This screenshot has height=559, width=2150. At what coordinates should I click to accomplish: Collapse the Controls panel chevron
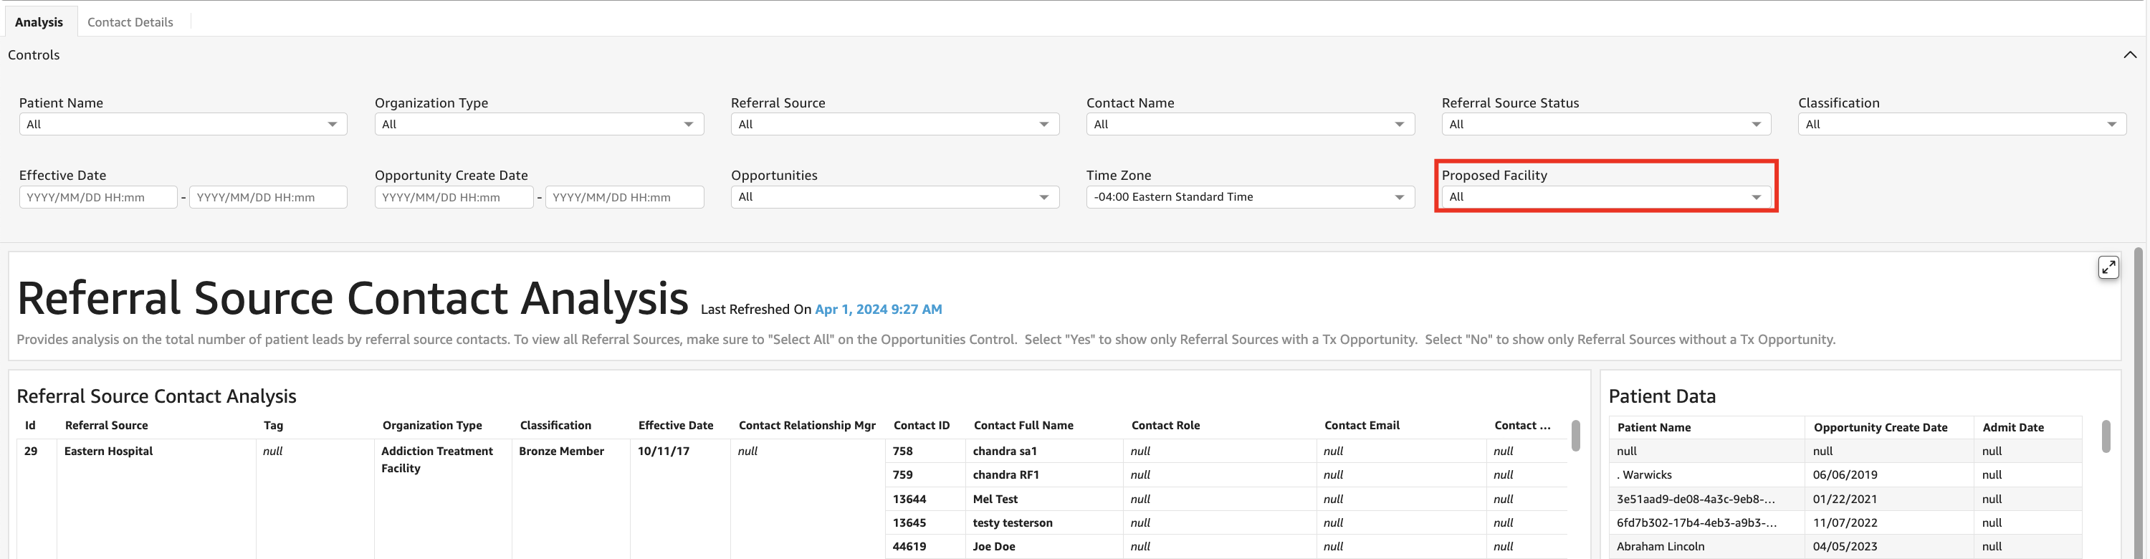click(2129, 55)
